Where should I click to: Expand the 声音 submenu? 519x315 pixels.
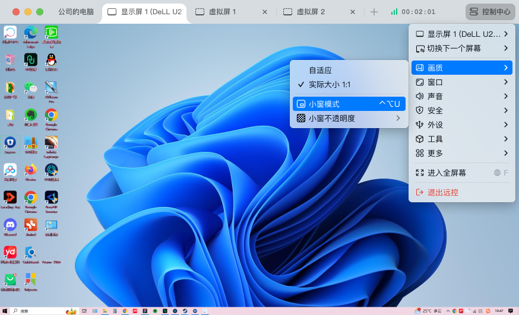pyautogui.click(x=462, y=96)
